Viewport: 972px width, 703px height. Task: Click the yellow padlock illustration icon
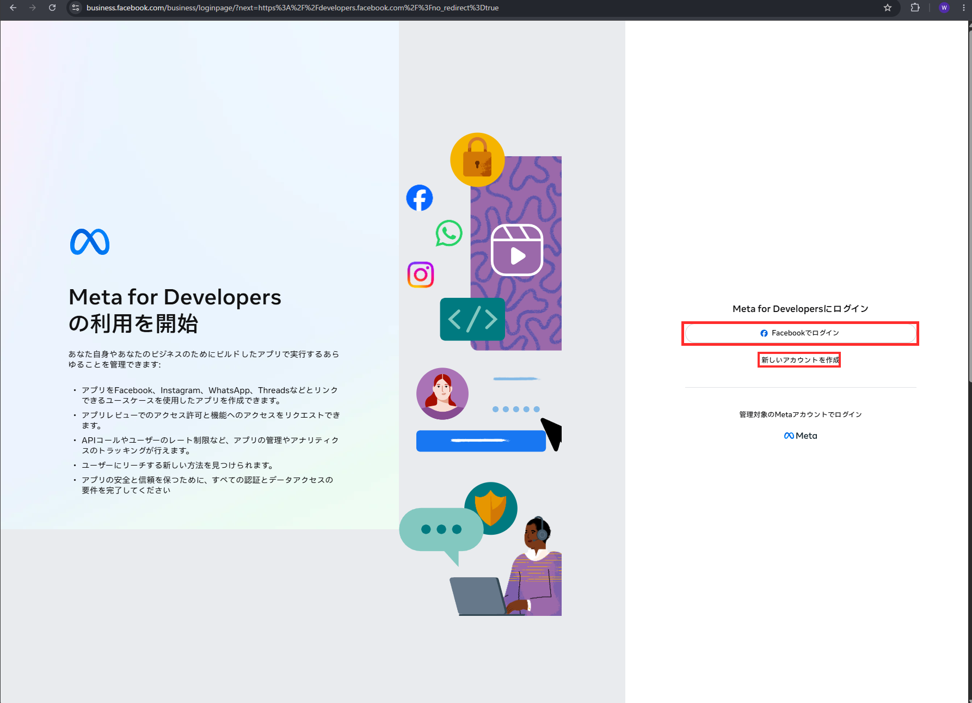pos(477,160)
